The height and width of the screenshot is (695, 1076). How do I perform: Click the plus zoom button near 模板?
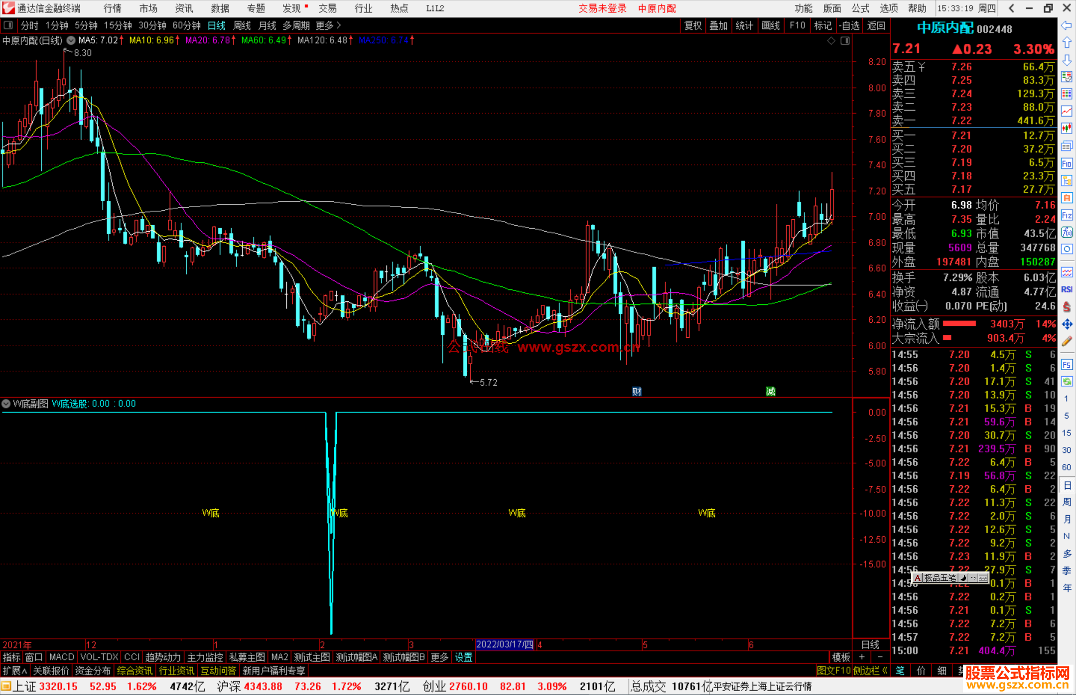862,657
